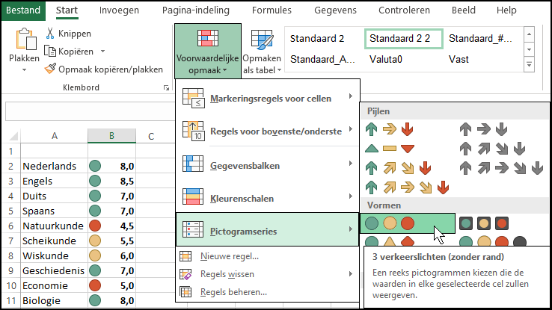Click the Knippen scissors icon
This screenshot has width=552, height=310.
pos(51,34)
